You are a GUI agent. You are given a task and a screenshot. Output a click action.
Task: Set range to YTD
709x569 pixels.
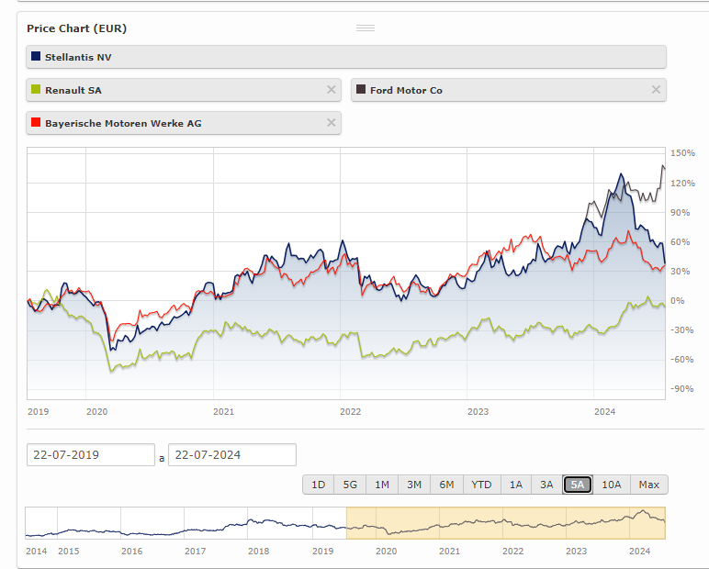coord(481,485)
